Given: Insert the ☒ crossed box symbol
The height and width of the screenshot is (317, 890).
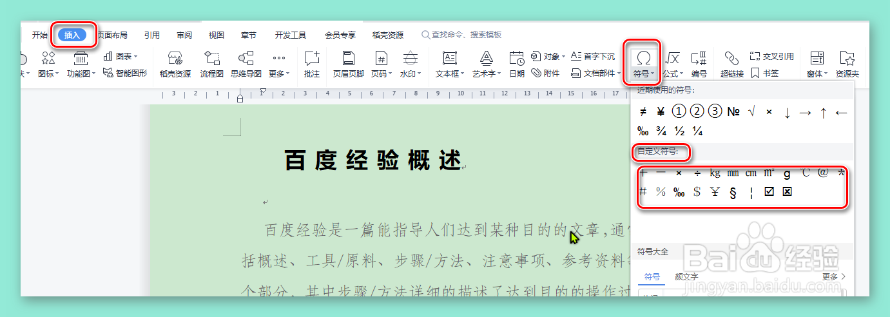Looking at the screenshot, I should click(787, 192).
